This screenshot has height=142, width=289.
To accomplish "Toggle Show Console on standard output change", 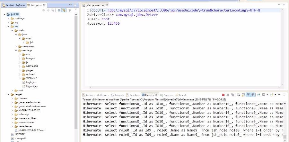I will coord(248,95).
